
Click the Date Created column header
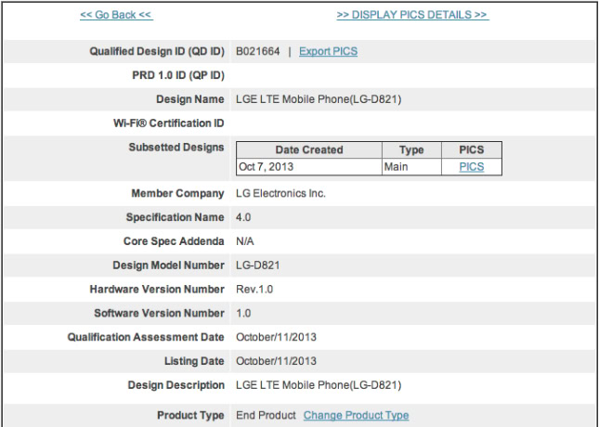(x=309, y=150)
